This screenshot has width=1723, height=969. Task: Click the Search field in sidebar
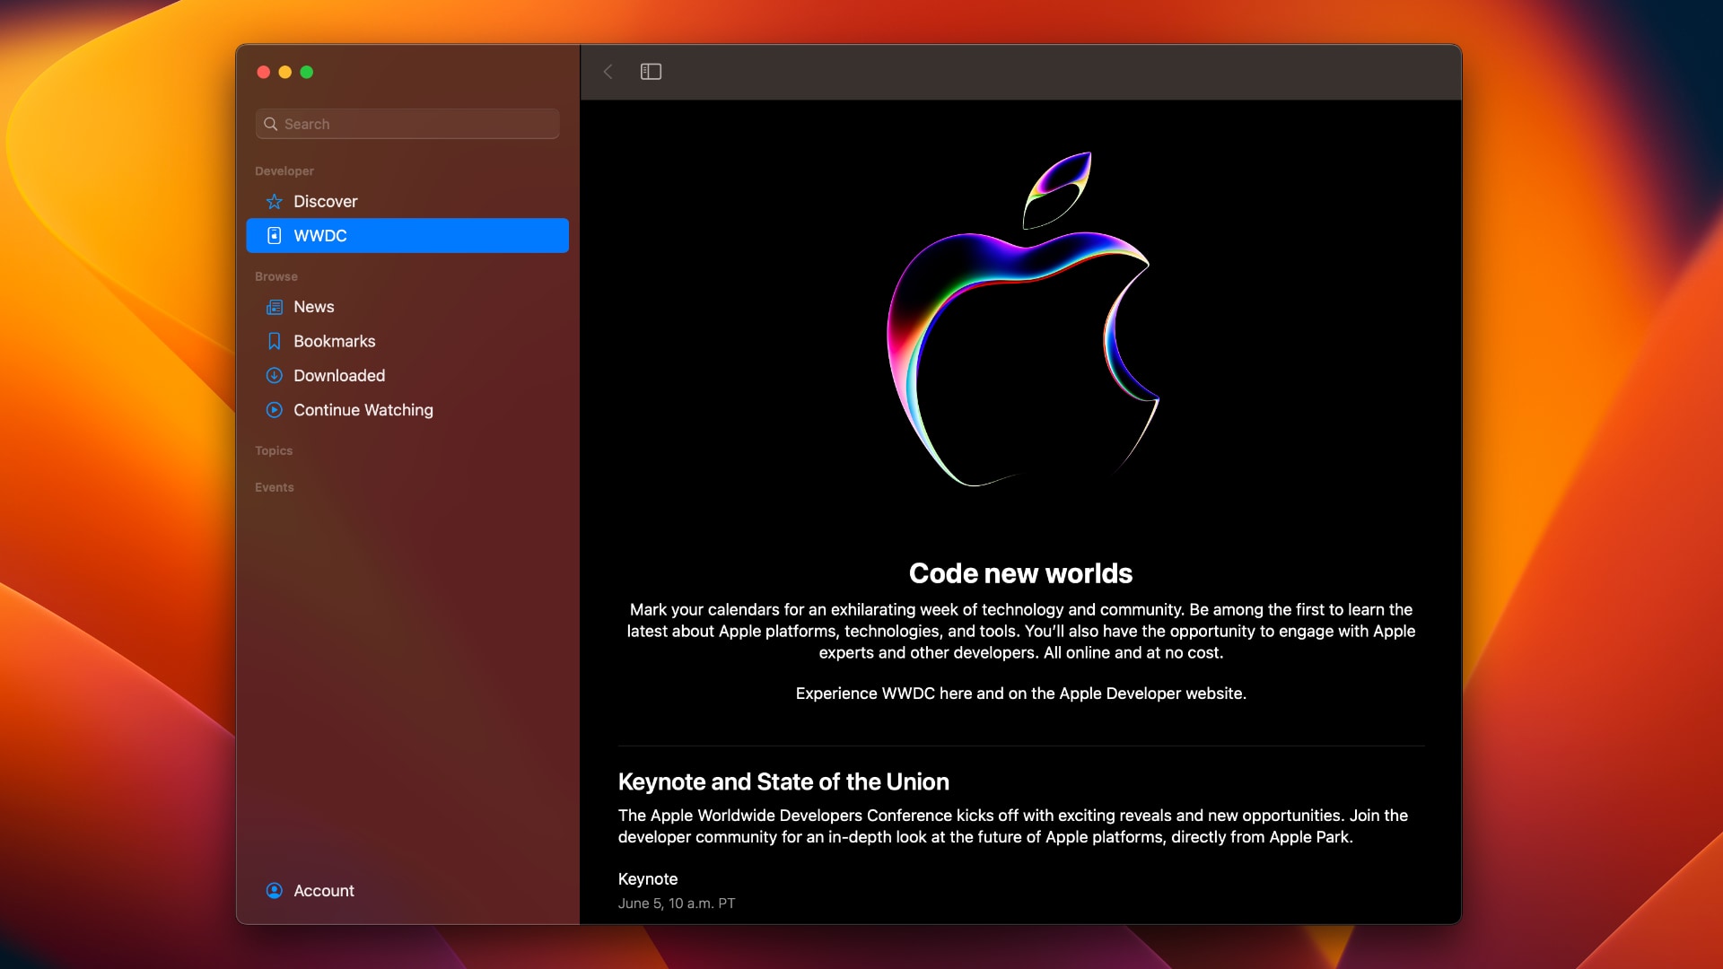click(407, 124)
